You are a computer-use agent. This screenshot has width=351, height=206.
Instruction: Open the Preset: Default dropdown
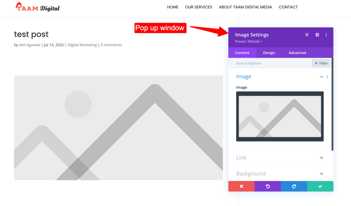[249, 41]
